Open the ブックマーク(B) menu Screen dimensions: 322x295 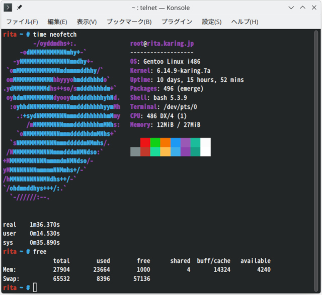click(x=129, y=22)
